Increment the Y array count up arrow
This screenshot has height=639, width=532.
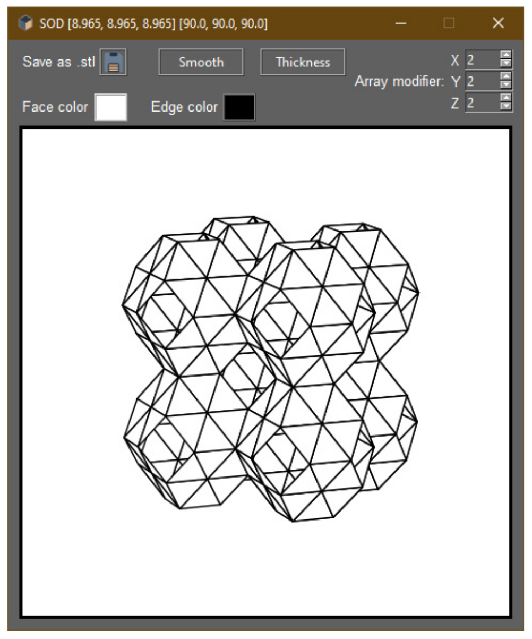[x=507, y=77]
